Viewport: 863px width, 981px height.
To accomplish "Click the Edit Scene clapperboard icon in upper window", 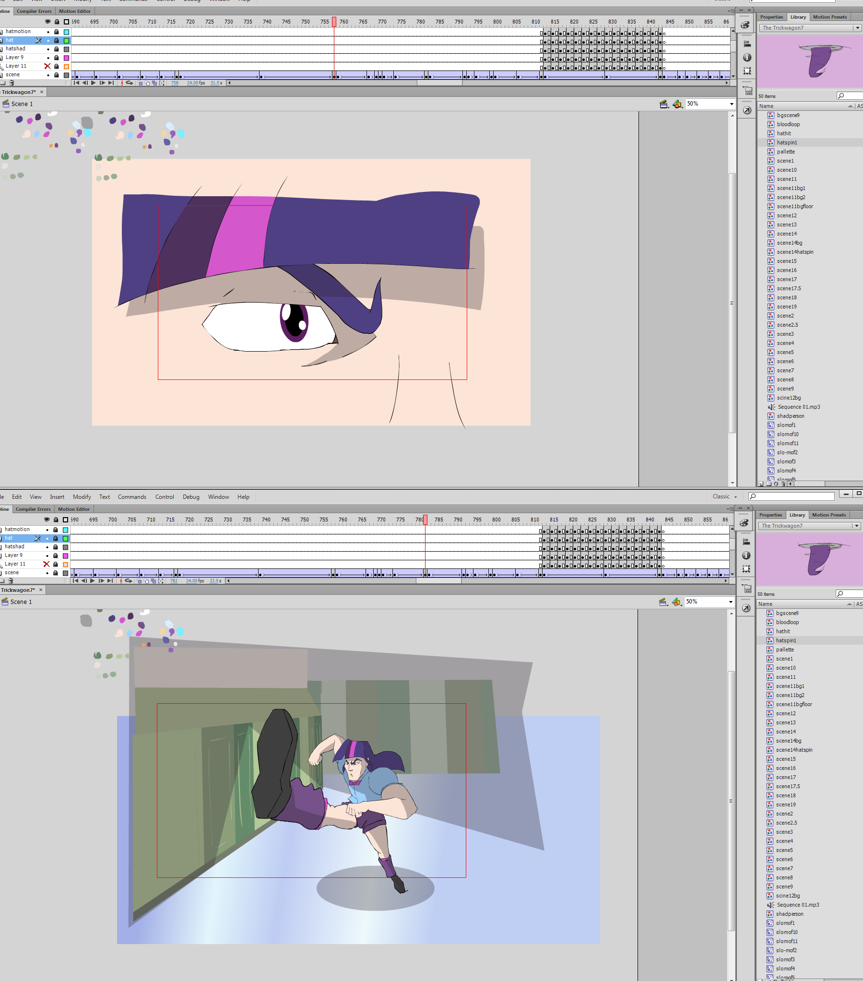I will click(x=664, y=104).
